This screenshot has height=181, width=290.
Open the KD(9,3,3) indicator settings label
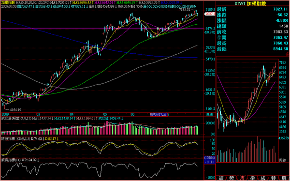coord(23,138)
